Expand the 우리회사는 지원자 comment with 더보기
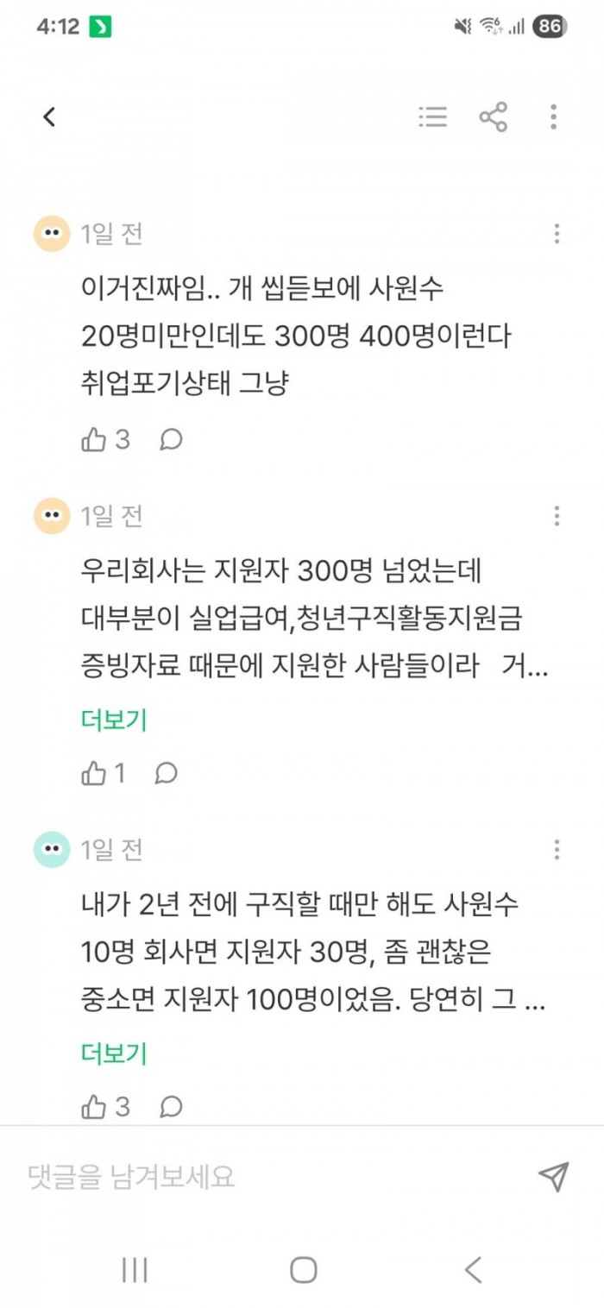 tap(115, 720)
